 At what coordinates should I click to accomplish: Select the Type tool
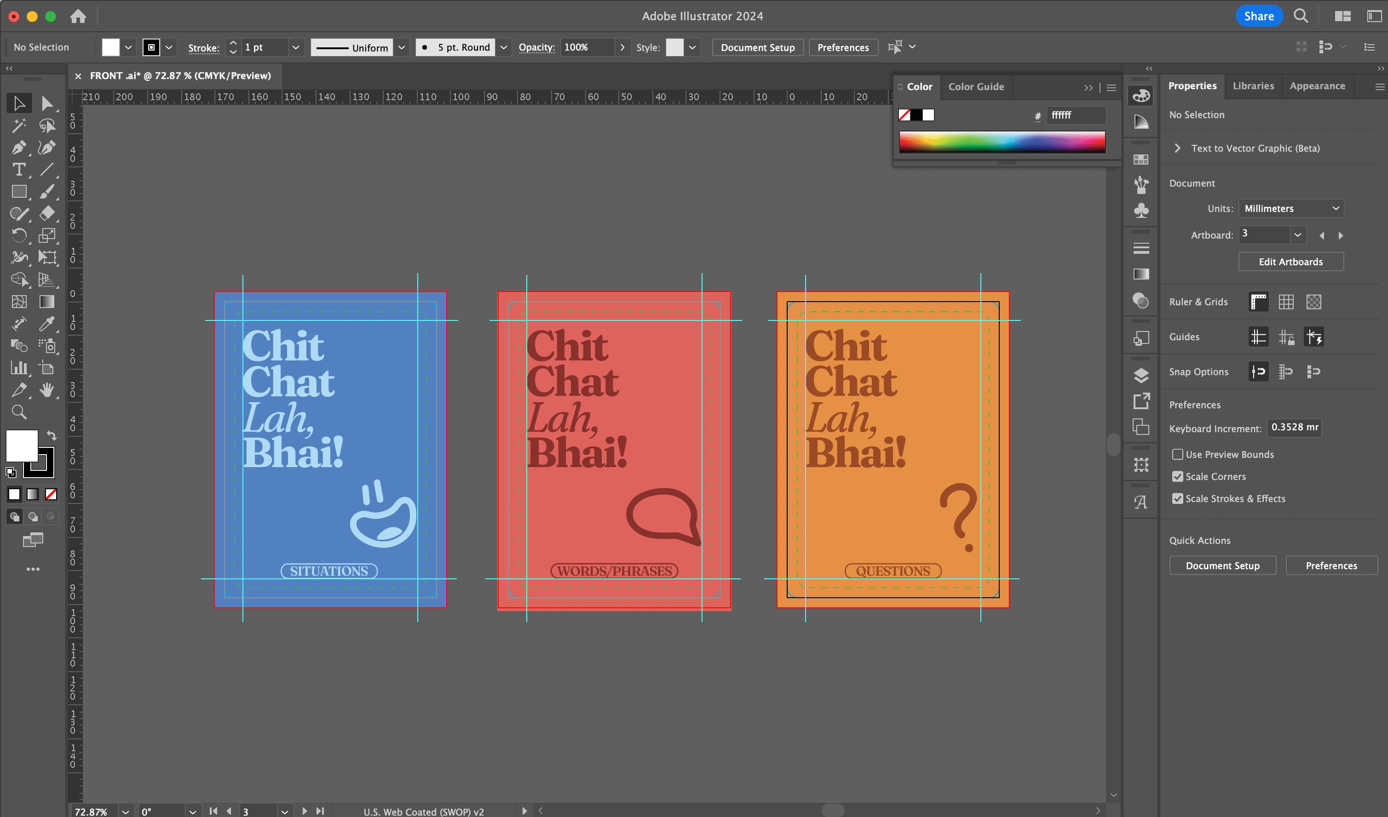(19, 170)
